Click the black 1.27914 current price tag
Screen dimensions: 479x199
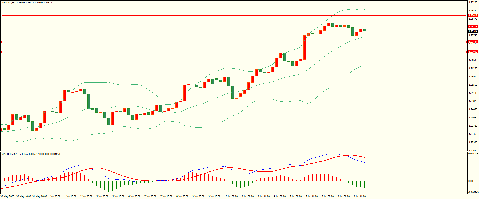pos(473,31)
